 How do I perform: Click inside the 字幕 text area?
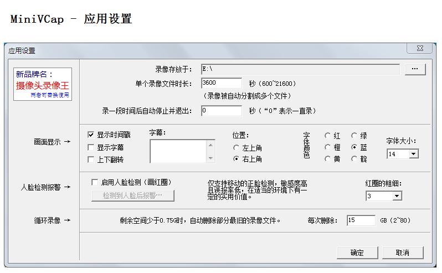click(x=179, y=151)
